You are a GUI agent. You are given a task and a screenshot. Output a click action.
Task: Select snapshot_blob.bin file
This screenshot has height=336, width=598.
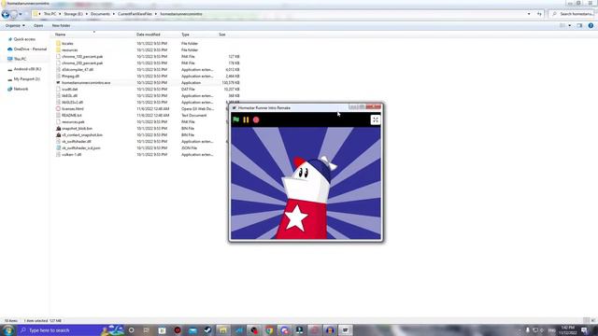pos(77,129)
